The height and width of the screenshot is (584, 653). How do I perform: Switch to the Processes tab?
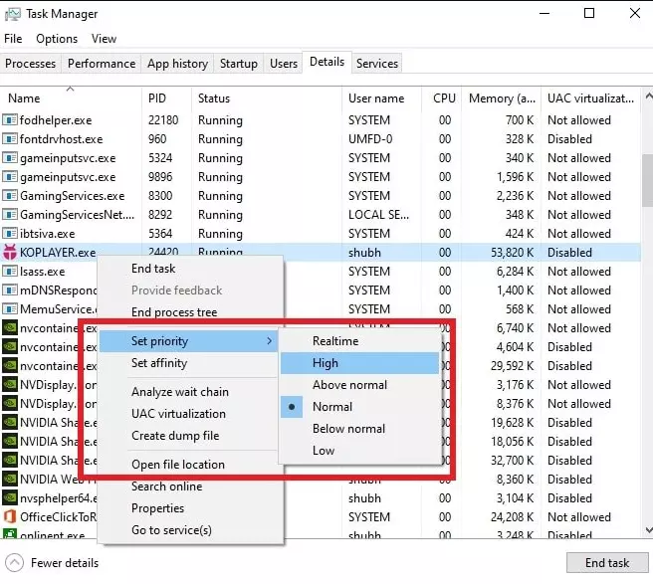tap(31, 64)
